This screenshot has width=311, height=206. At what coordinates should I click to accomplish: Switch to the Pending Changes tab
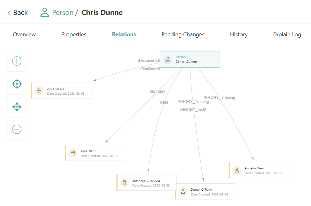coord(183,34)
